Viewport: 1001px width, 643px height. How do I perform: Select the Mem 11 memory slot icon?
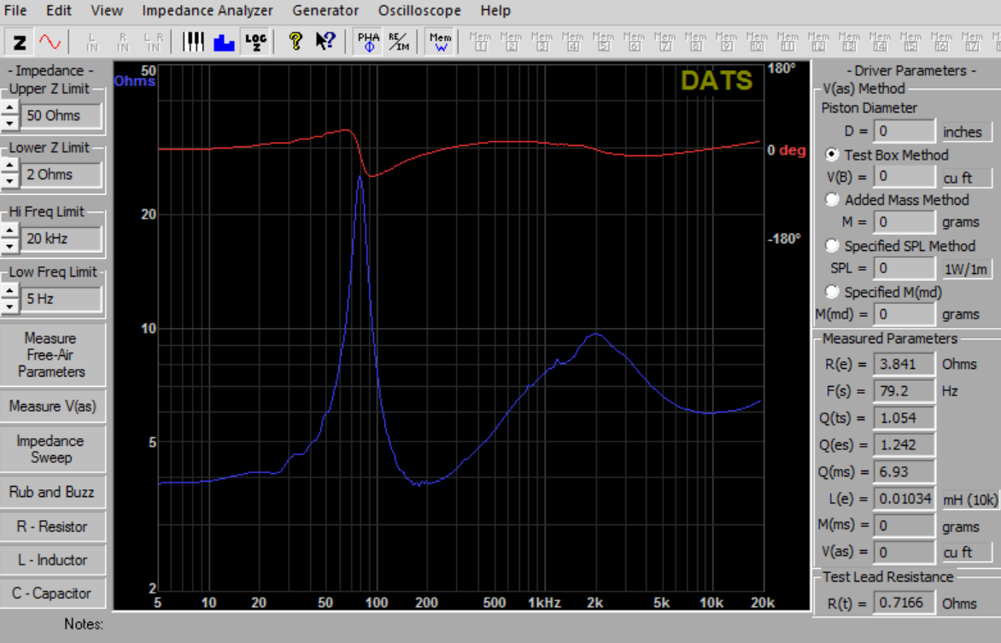(787, 42)
